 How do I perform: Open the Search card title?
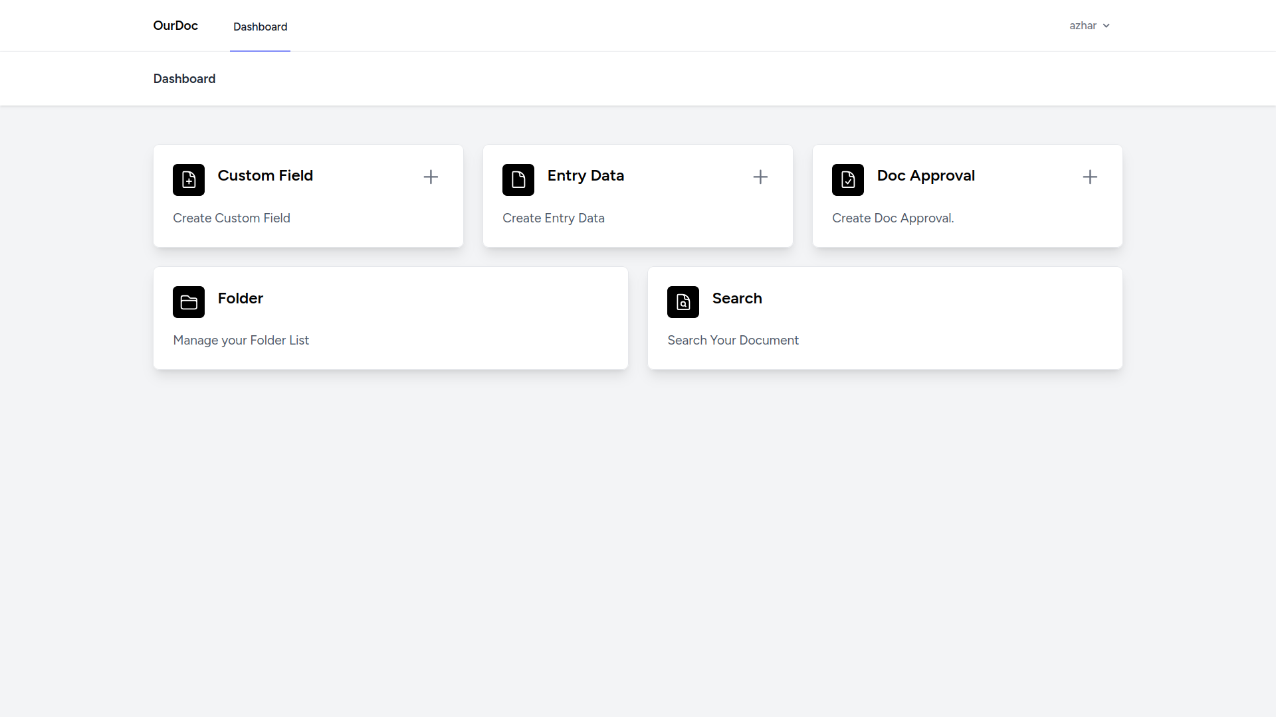coord(737,298)
